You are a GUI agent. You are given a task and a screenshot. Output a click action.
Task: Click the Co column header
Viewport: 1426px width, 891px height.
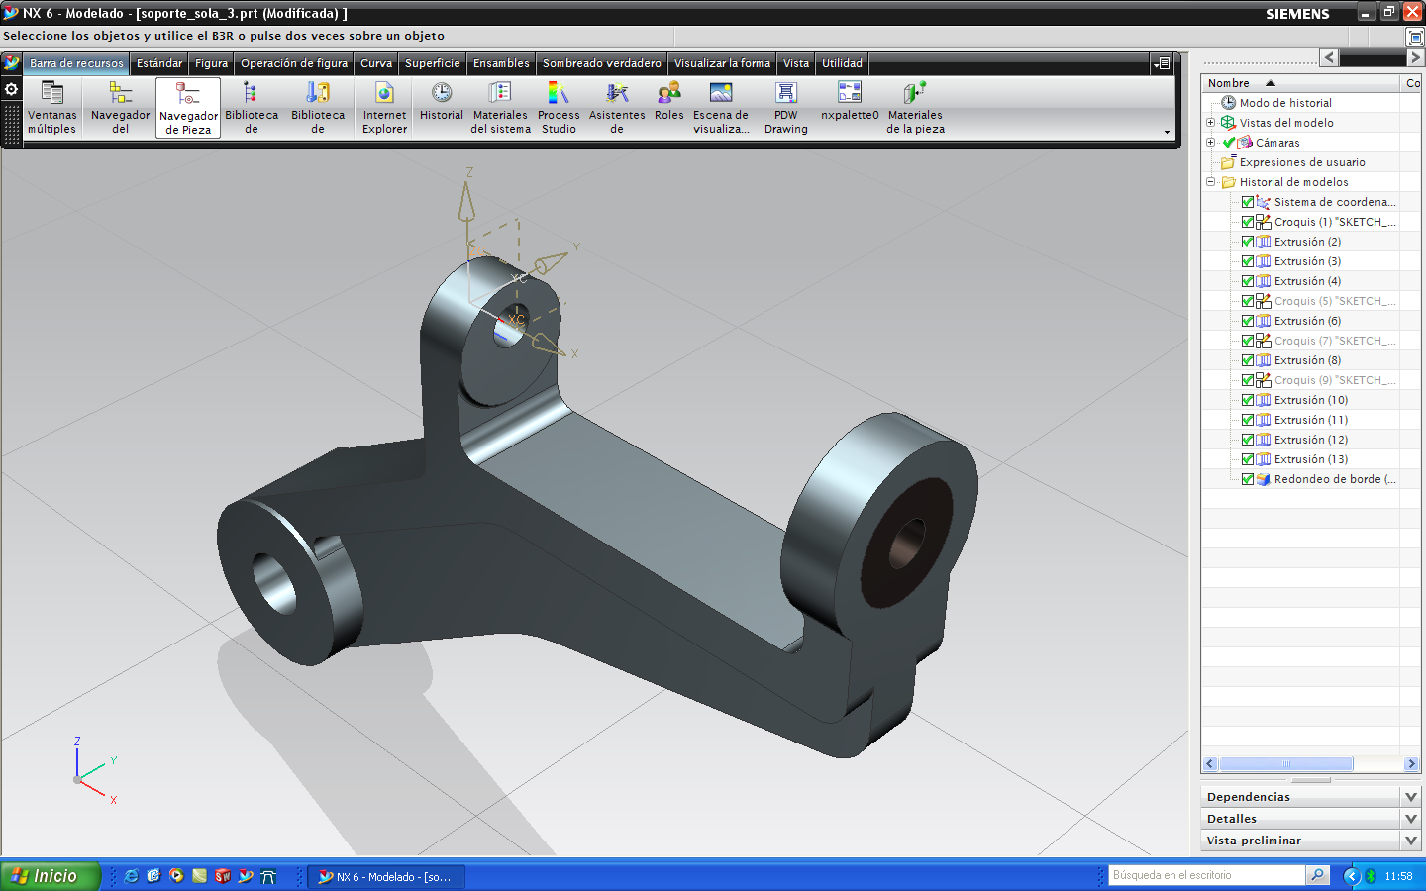pyautogui.click(x=1412, y=83)
